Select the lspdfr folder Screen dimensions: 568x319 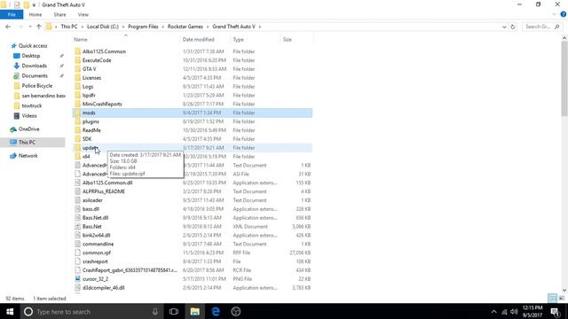89,95
